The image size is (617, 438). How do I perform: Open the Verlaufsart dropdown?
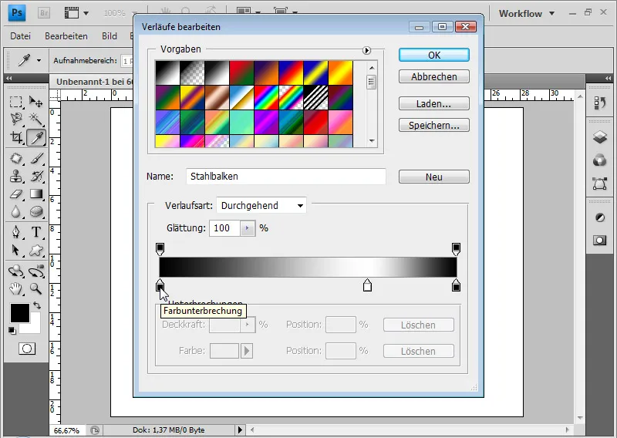click(261, 205)
